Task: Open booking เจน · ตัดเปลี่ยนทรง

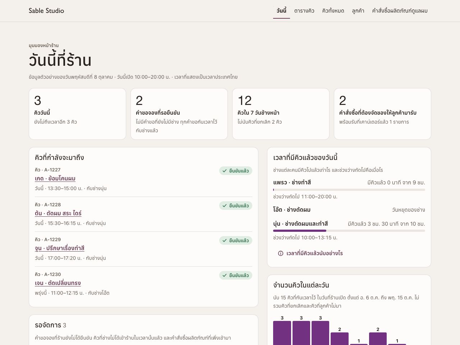Action: pyautogui.click(x=58, y=283)
